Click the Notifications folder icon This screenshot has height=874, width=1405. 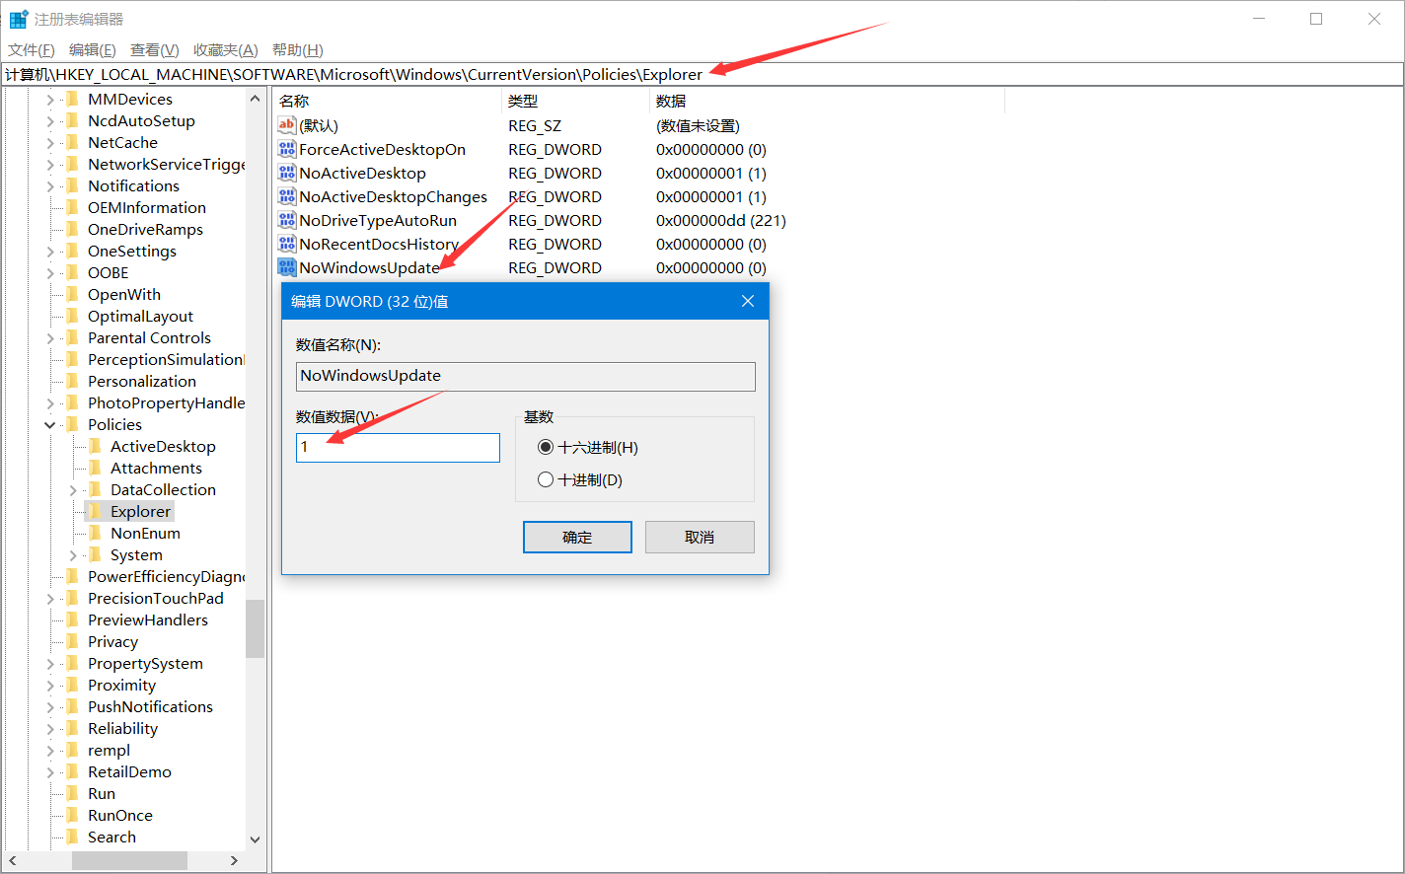72,185
